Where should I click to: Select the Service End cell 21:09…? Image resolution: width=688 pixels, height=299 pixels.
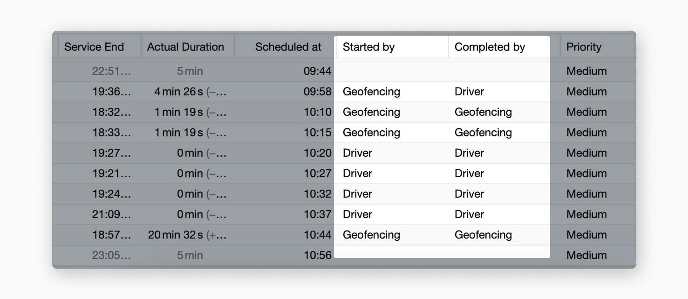pos(112,214)
